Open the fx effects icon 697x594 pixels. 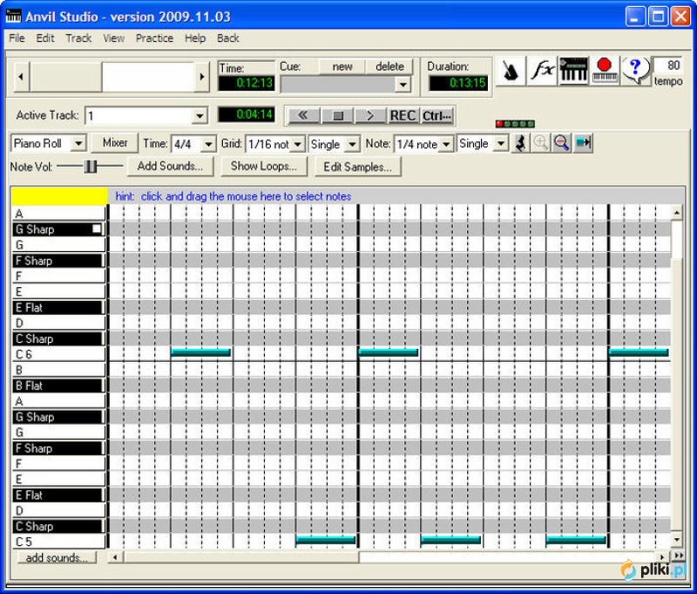point(542,71)
